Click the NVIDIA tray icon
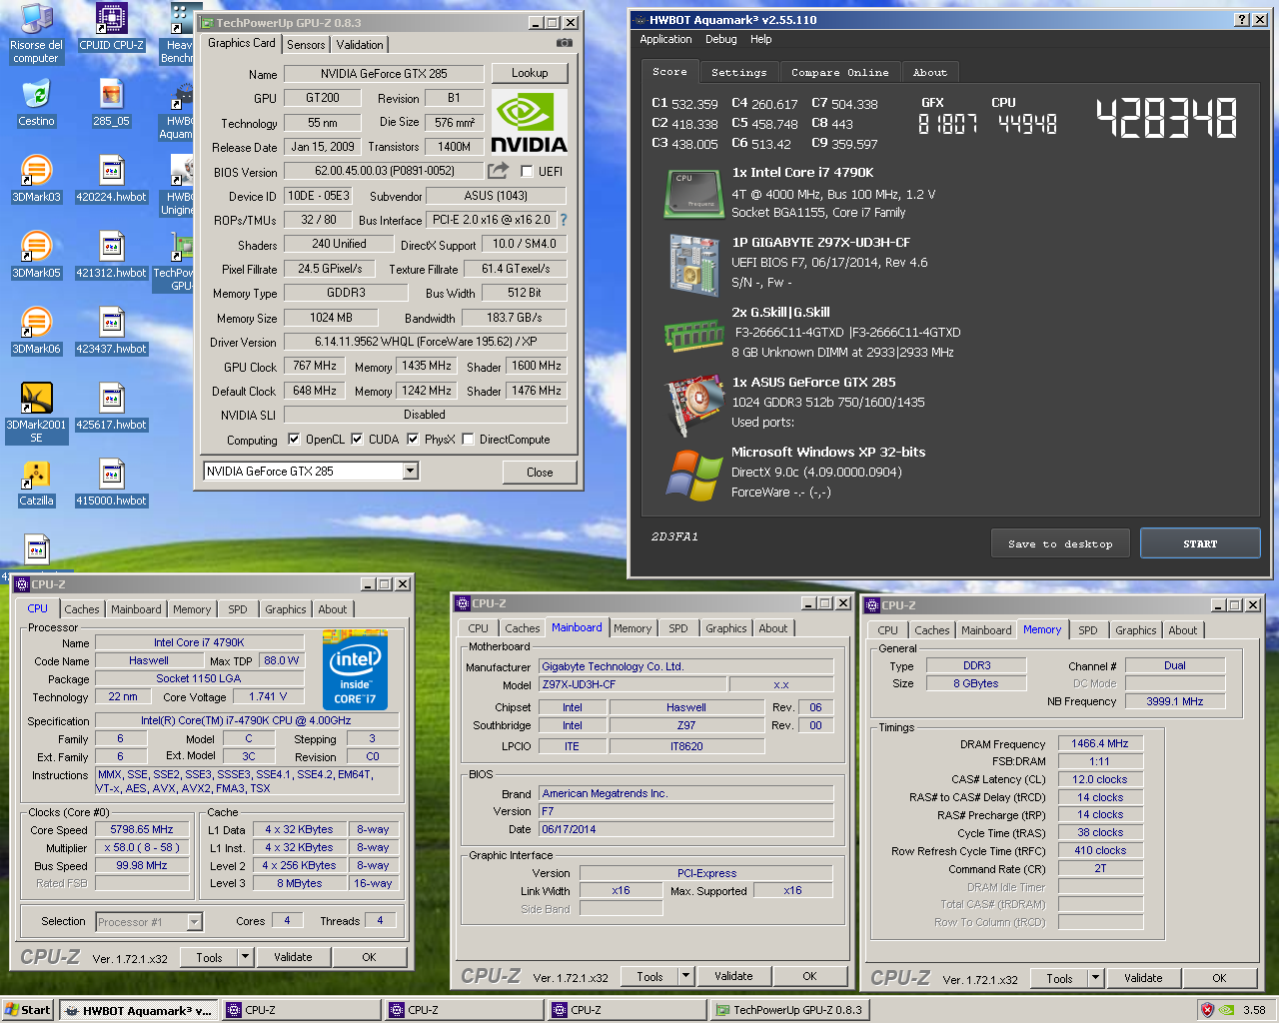This screenshot has height=1023, width=1279. (x=1226, y=1010)
